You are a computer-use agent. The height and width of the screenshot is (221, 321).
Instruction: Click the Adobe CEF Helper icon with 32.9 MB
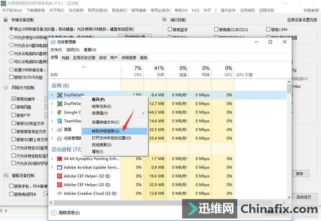point(60,184)
